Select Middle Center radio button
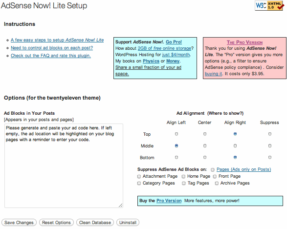This screenshot has height=229, width=287. [x=205, y=146]
